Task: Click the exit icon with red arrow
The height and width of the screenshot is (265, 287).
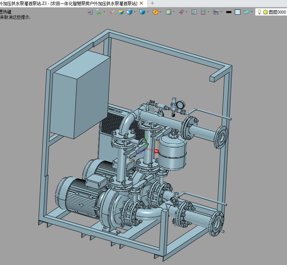Action: tap(90, 12)
